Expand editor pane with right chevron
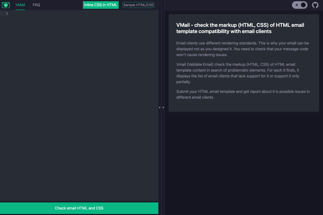Image resolution: width=323 pixels, height=215 pixels. click(163, 107)
